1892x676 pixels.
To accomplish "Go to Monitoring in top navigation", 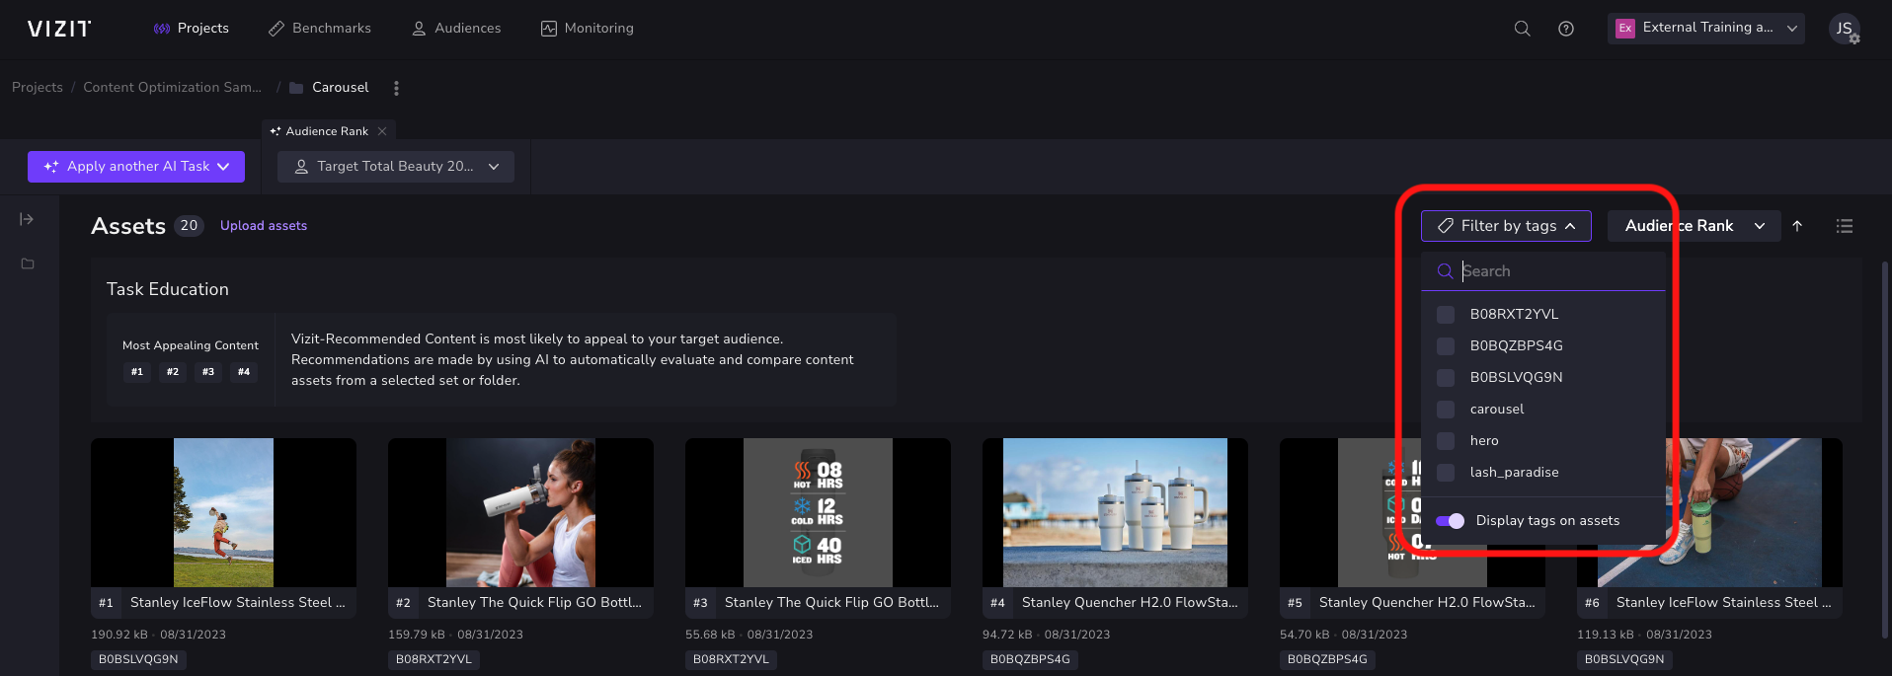I will pyautogui.click(x=588, y=29).
